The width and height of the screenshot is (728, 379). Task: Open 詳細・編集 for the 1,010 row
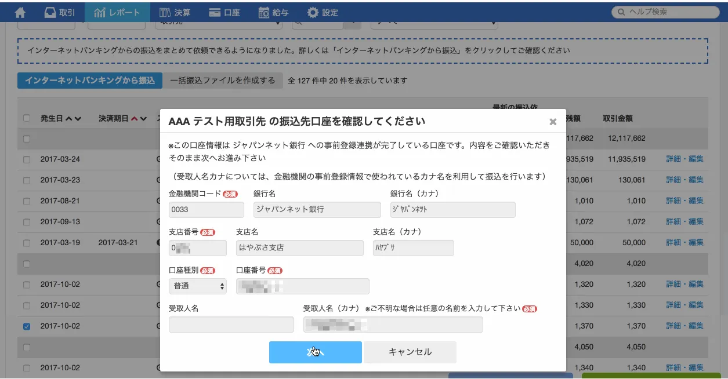tap(684, 201)
